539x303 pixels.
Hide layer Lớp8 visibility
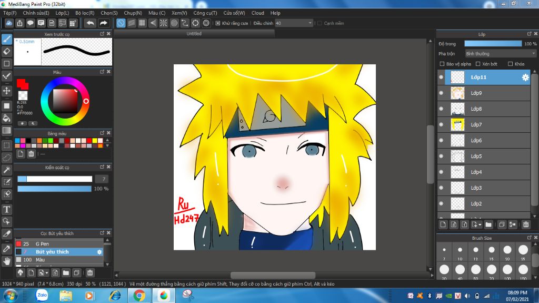point(442,109)
